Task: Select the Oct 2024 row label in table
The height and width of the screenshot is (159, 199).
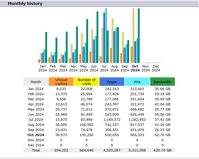Action: point(36,135)
